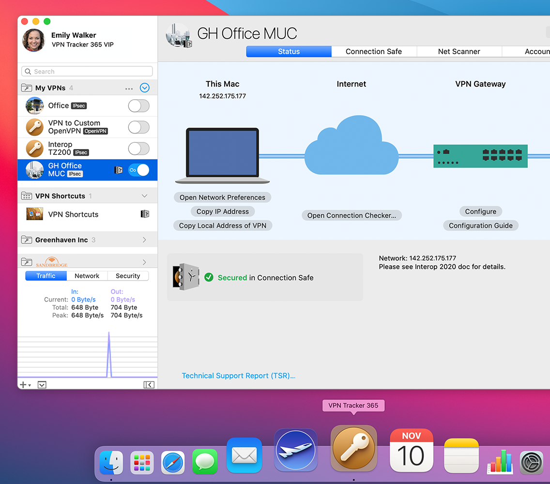Switch to the Net Scanner tab

click(x=459, y=52)
